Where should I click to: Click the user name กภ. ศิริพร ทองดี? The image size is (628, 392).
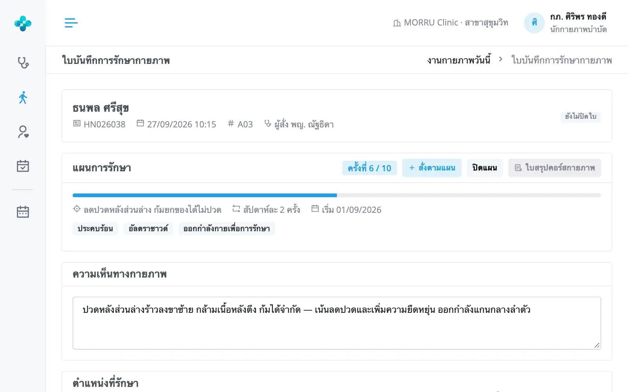578,17
